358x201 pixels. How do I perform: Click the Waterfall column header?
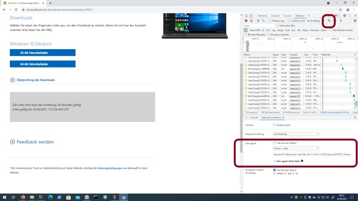[339, 54]
